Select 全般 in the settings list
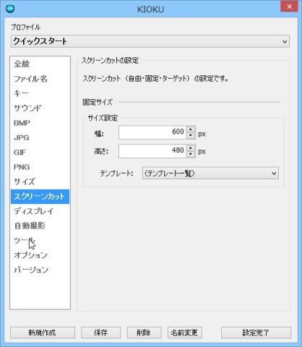This screenshot has width=302, height=347. tap(40, 64)
